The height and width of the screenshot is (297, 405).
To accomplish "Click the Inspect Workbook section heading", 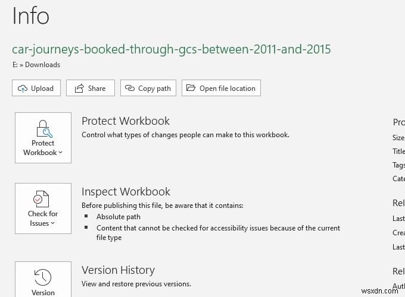I will pyautogui.click(x=126, y=192).
